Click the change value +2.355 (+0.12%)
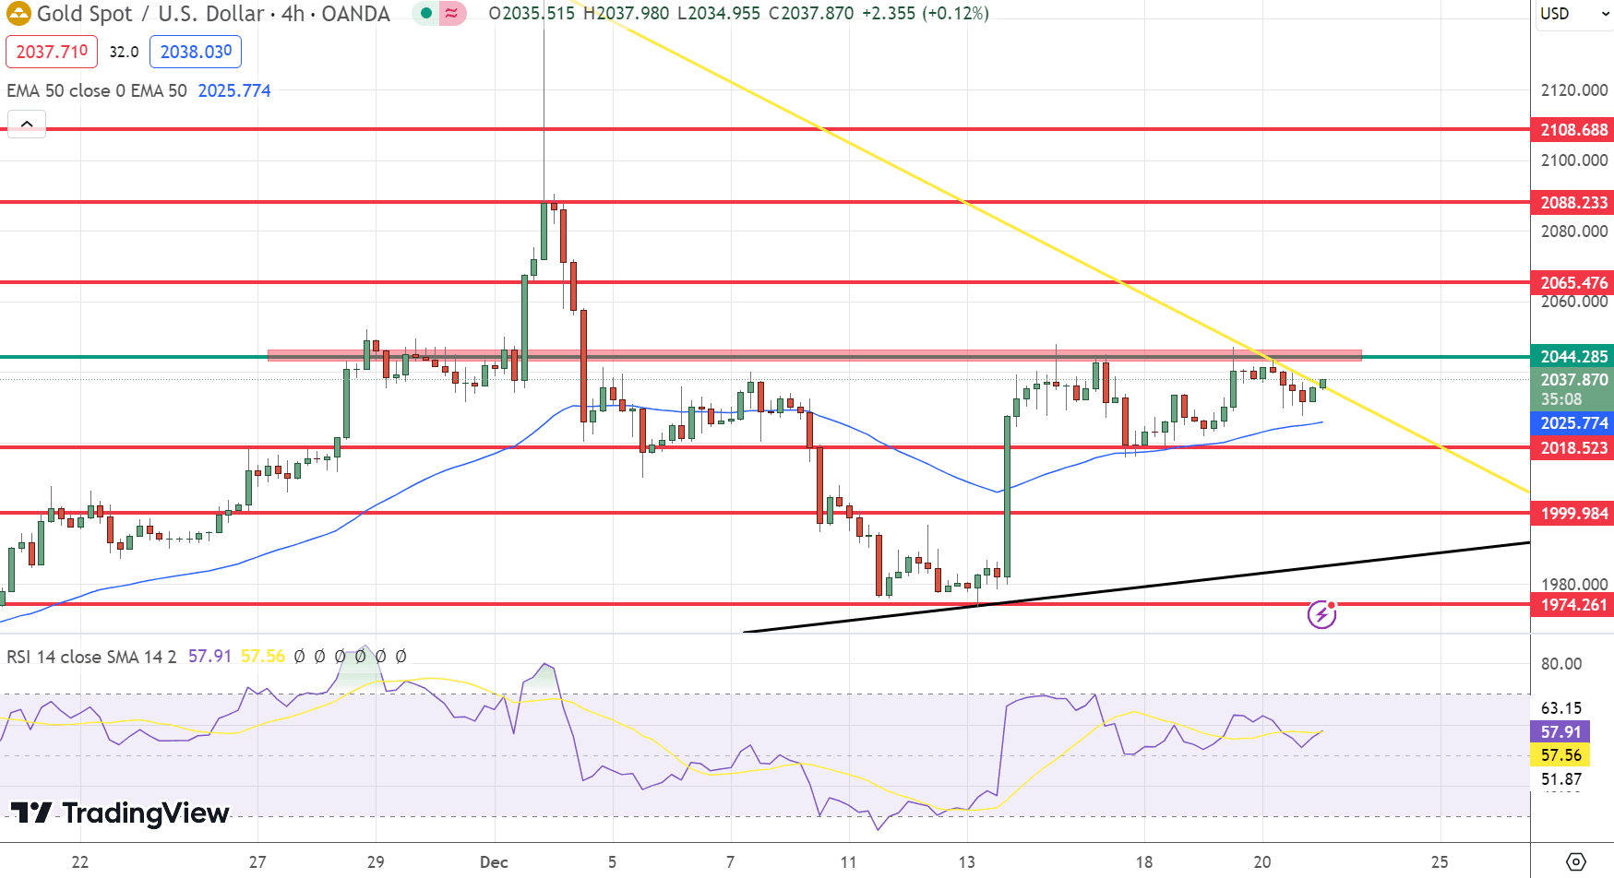The width and height of the screenshot is (1614, 878). [x=925, y=14]
